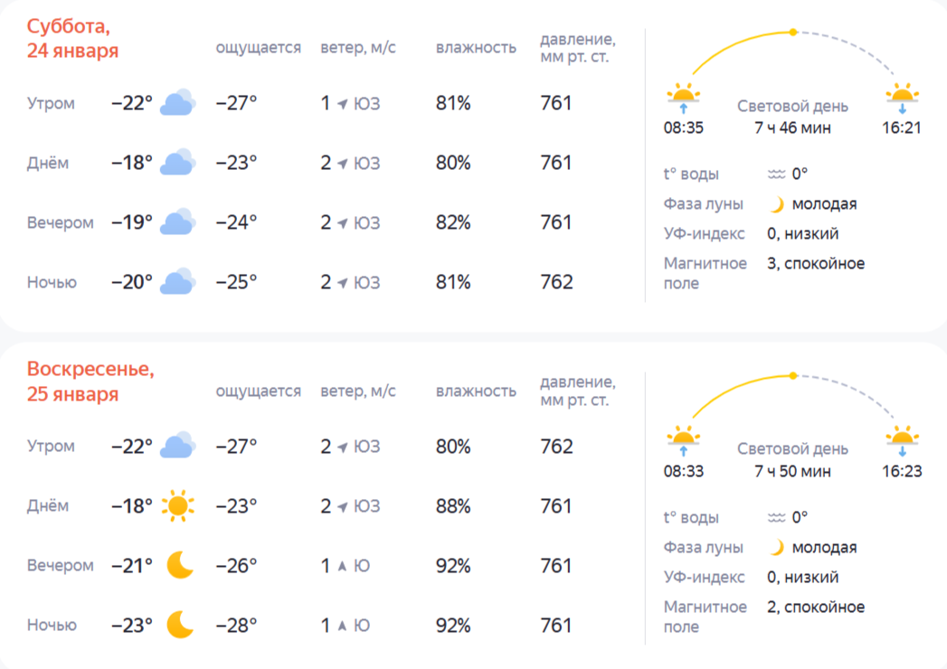Click Sunday Магнитное поле label

[x=705, y=617]
